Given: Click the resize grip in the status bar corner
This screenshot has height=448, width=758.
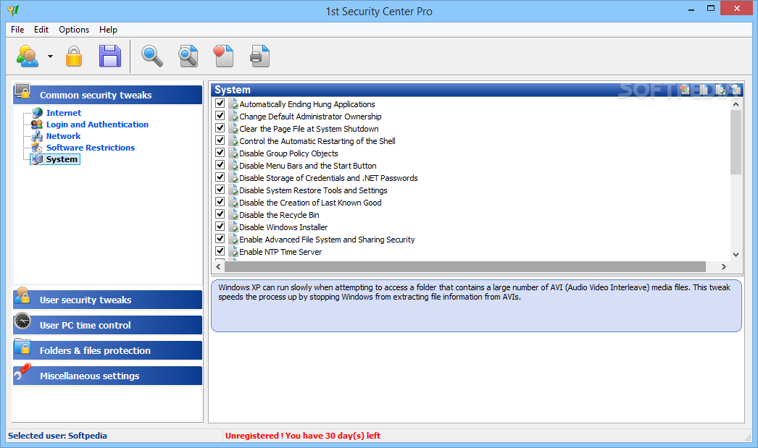Looking at the screenshot, I should 748,437.
